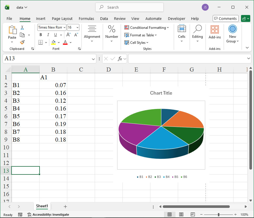The height and width of the screenshot is (218, 254).
Task: Click the Comments button
Action: tap(225, 19)
